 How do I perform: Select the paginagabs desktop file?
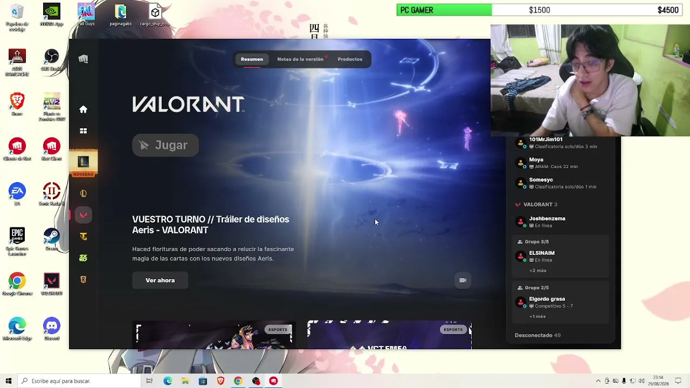120,15
